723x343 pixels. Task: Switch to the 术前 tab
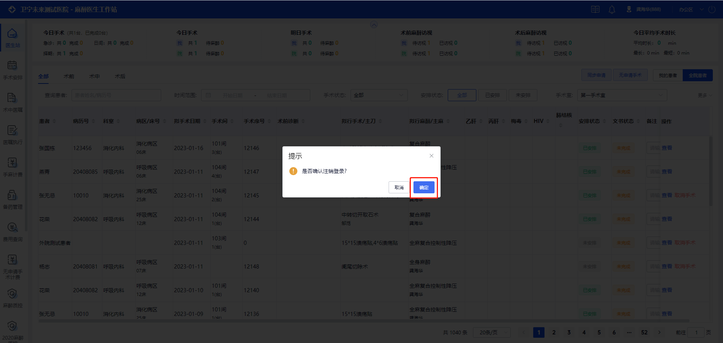[69, 76]
